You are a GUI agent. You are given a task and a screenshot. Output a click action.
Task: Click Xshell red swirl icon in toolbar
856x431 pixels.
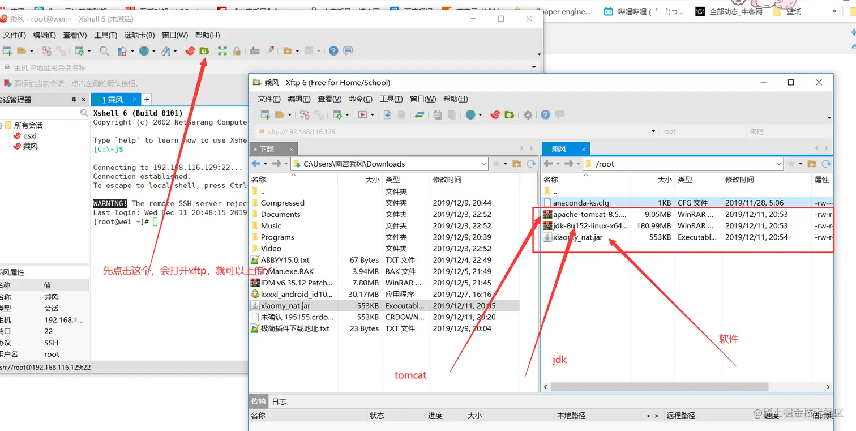190,51
